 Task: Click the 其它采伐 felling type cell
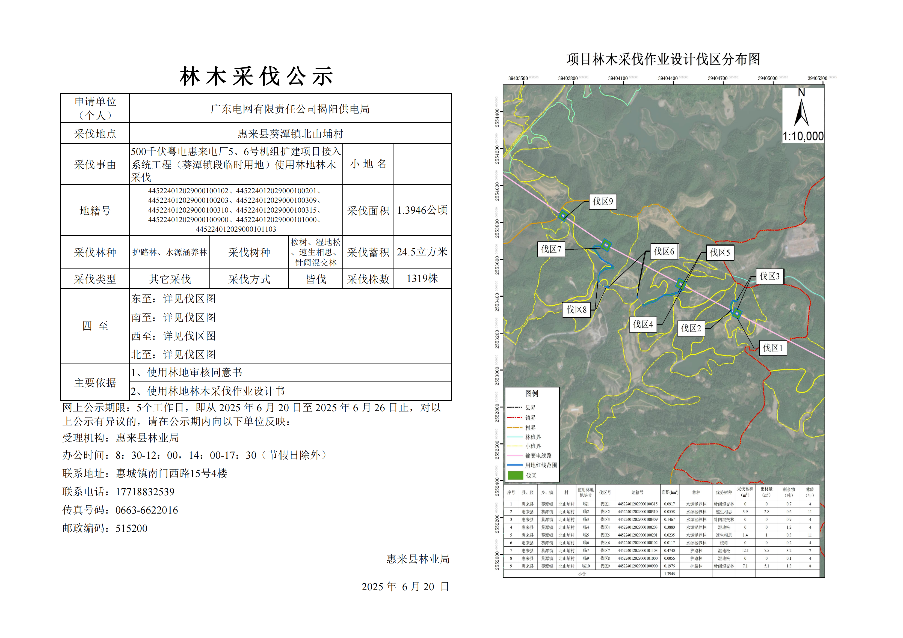coord(170,279)
